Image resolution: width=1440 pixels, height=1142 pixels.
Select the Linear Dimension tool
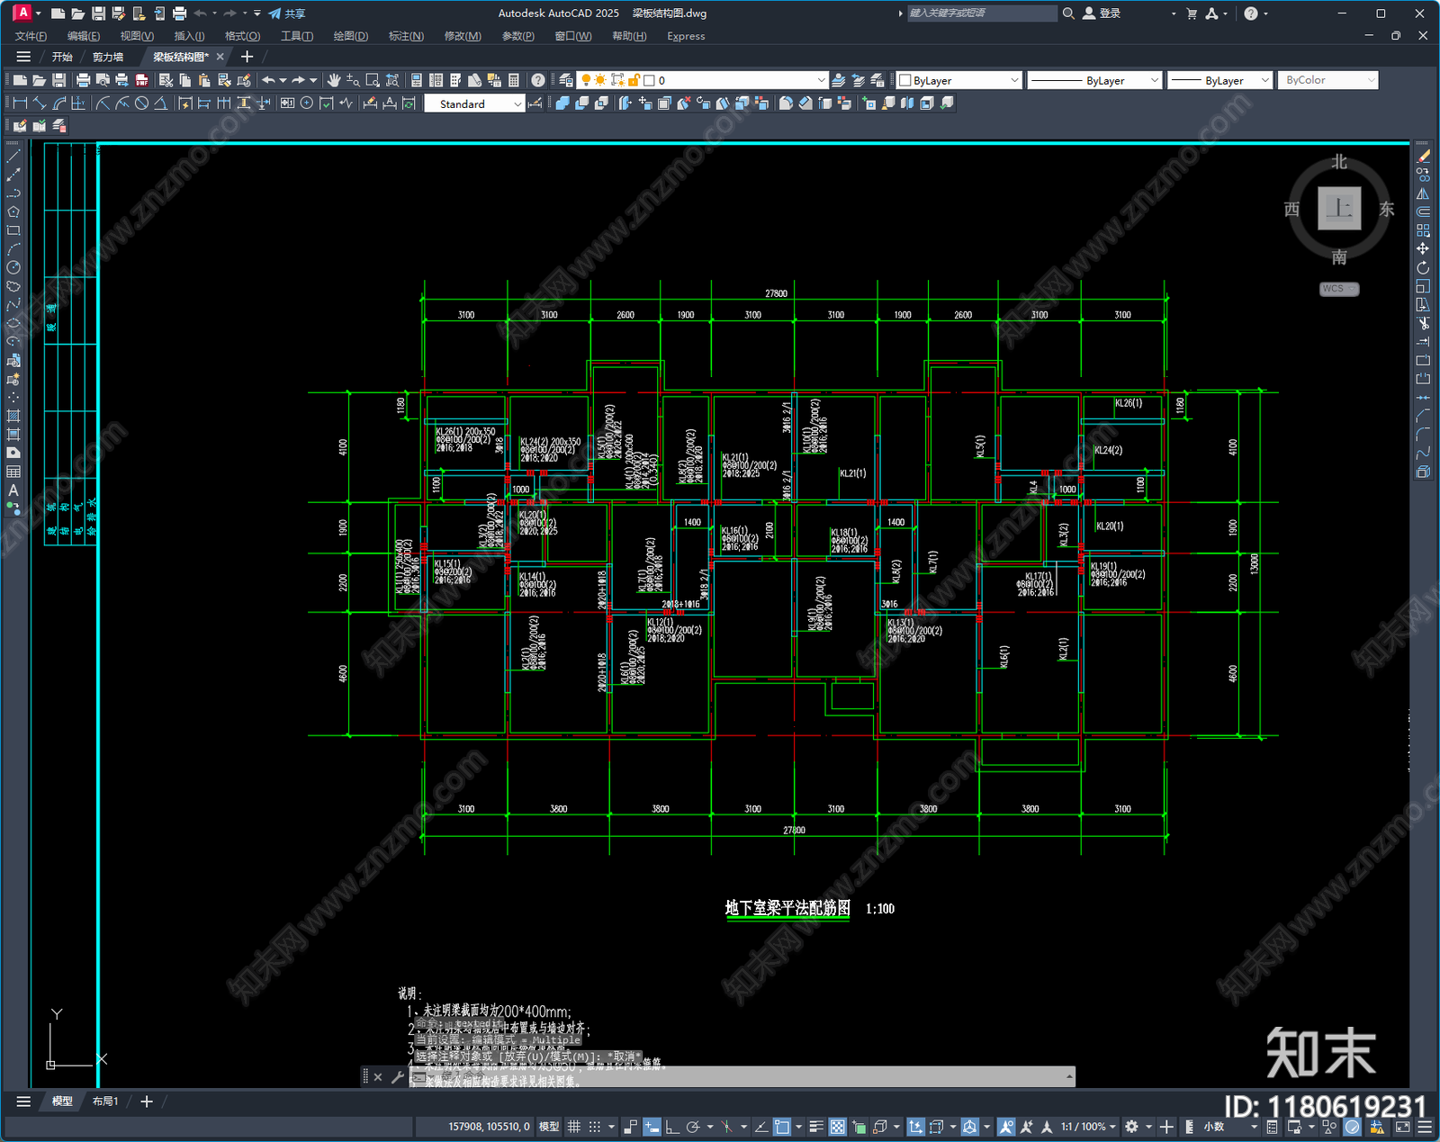point(20,103)
